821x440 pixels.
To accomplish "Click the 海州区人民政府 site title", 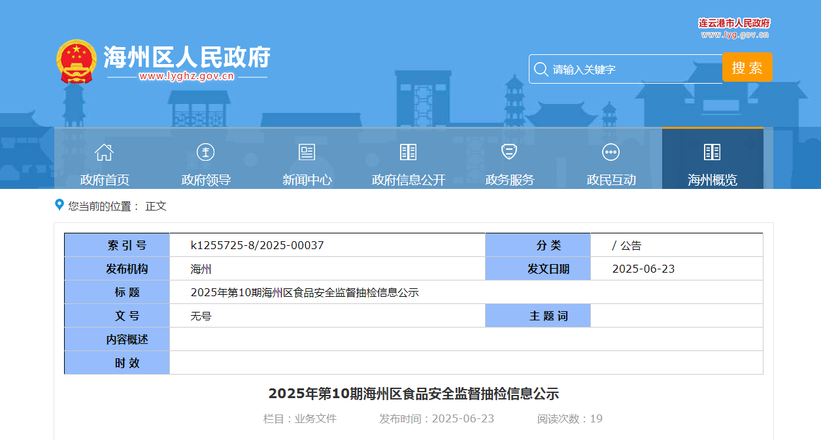I will [x=187, y=58].
